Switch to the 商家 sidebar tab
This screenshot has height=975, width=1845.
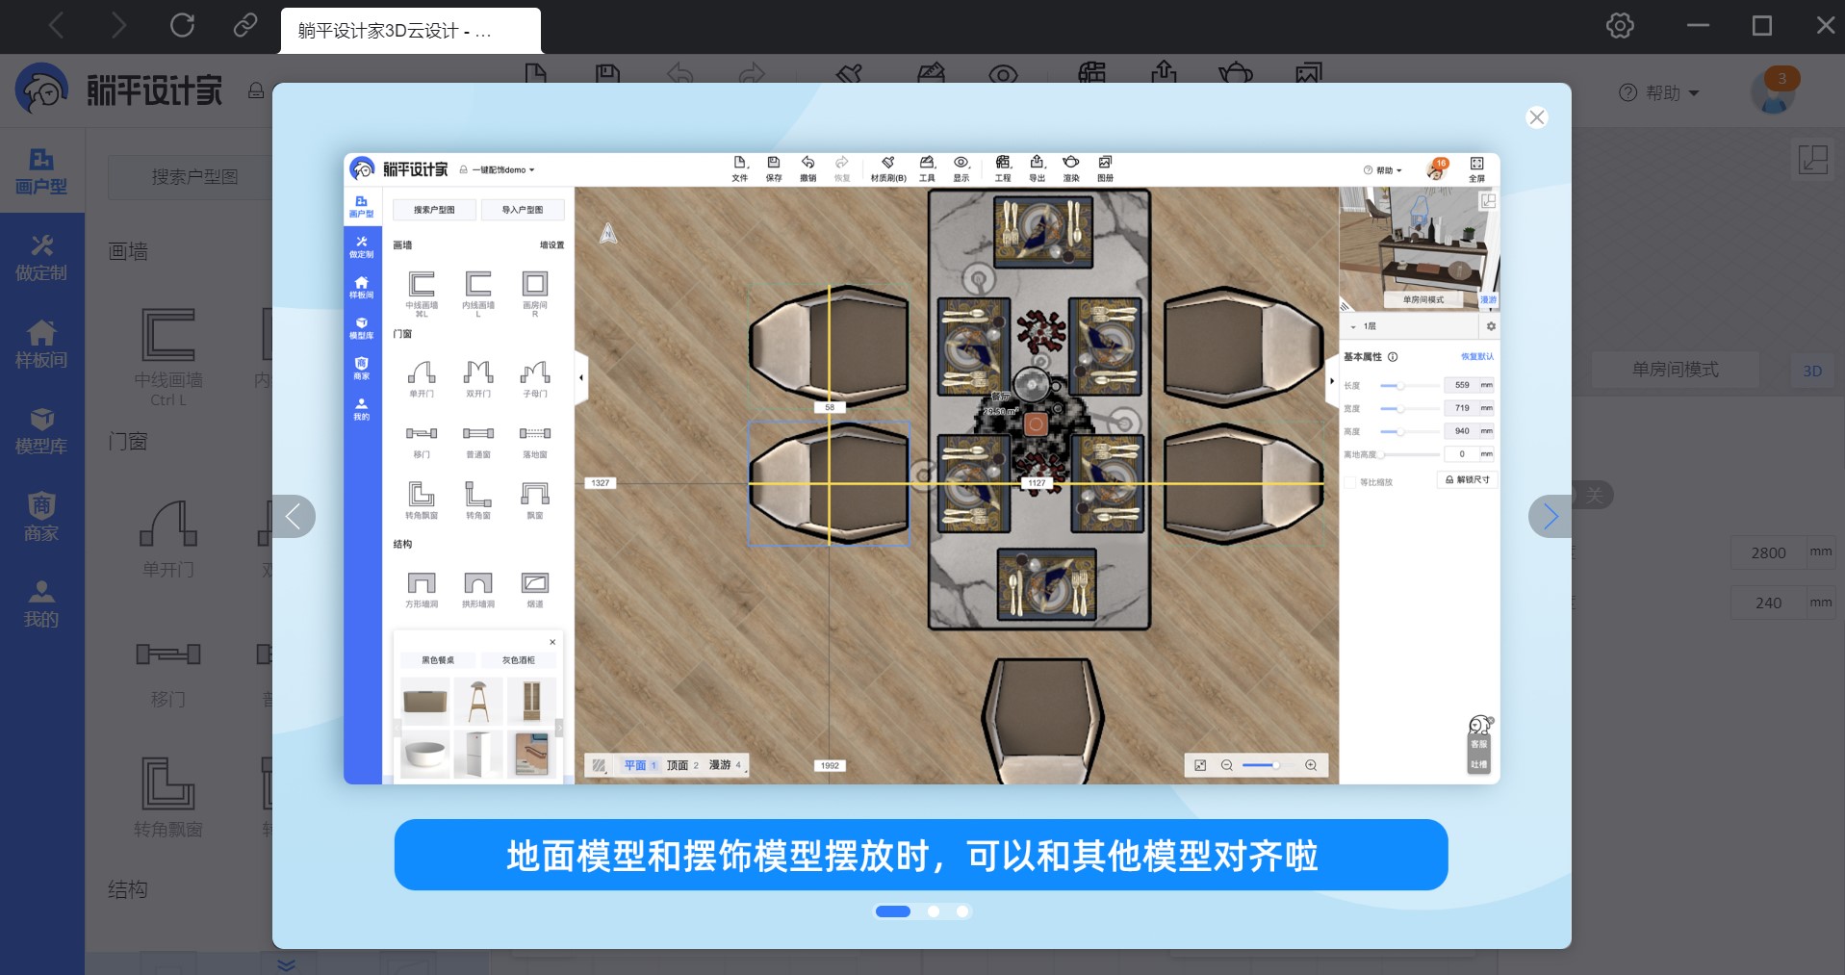tap(41, 518)
